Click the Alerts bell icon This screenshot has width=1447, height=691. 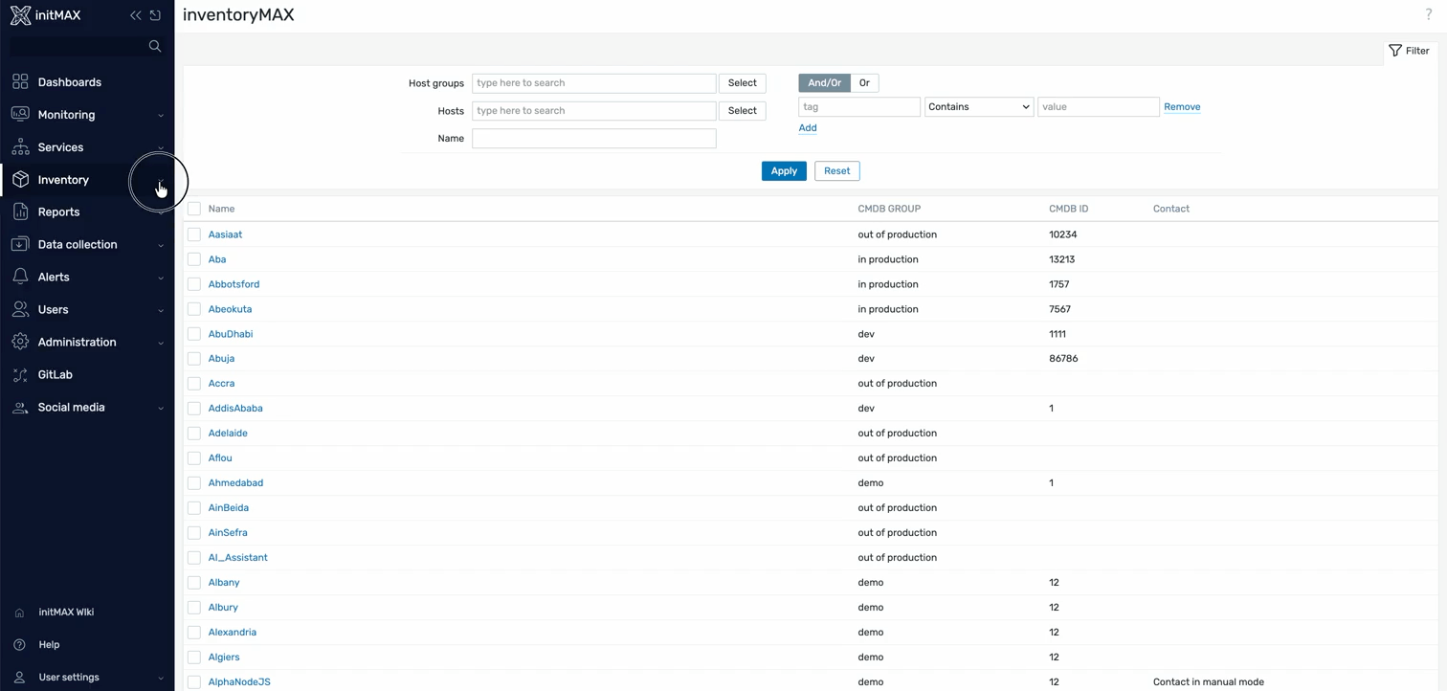(20, 278)
